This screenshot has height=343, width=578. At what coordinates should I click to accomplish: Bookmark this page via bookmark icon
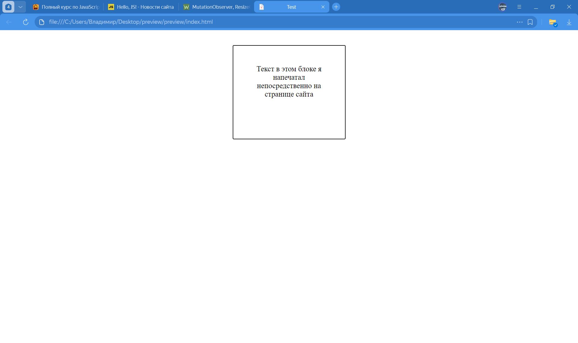pyautogui.click(x=530, y=22)
